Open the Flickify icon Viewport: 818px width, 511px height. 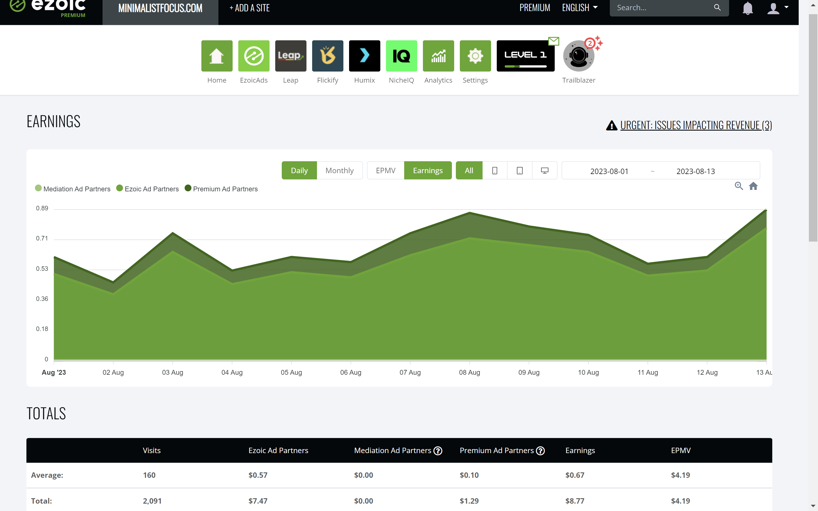tap(327, 56)
